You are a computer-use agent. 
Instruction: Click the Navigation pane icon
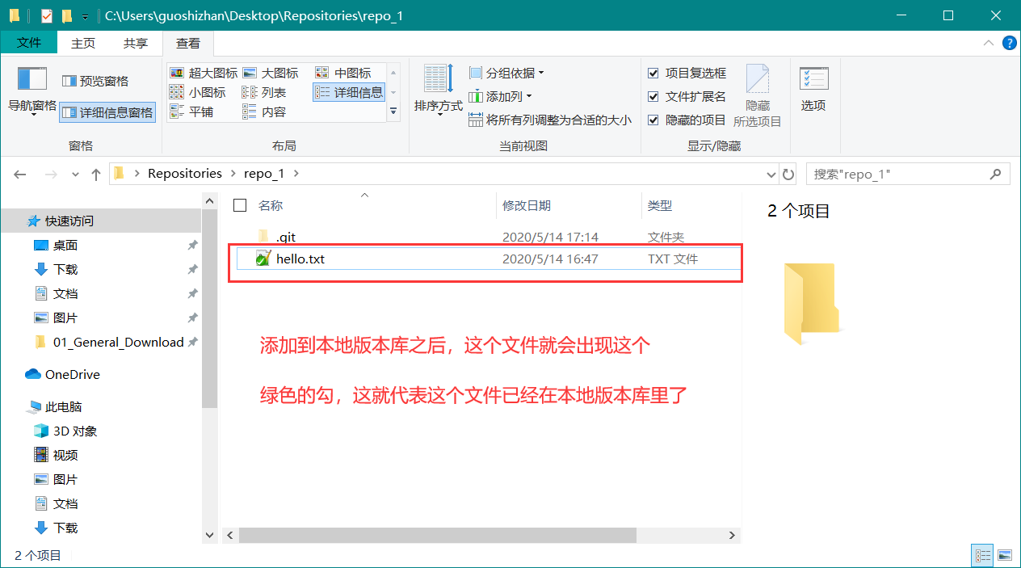click(32, 79)
